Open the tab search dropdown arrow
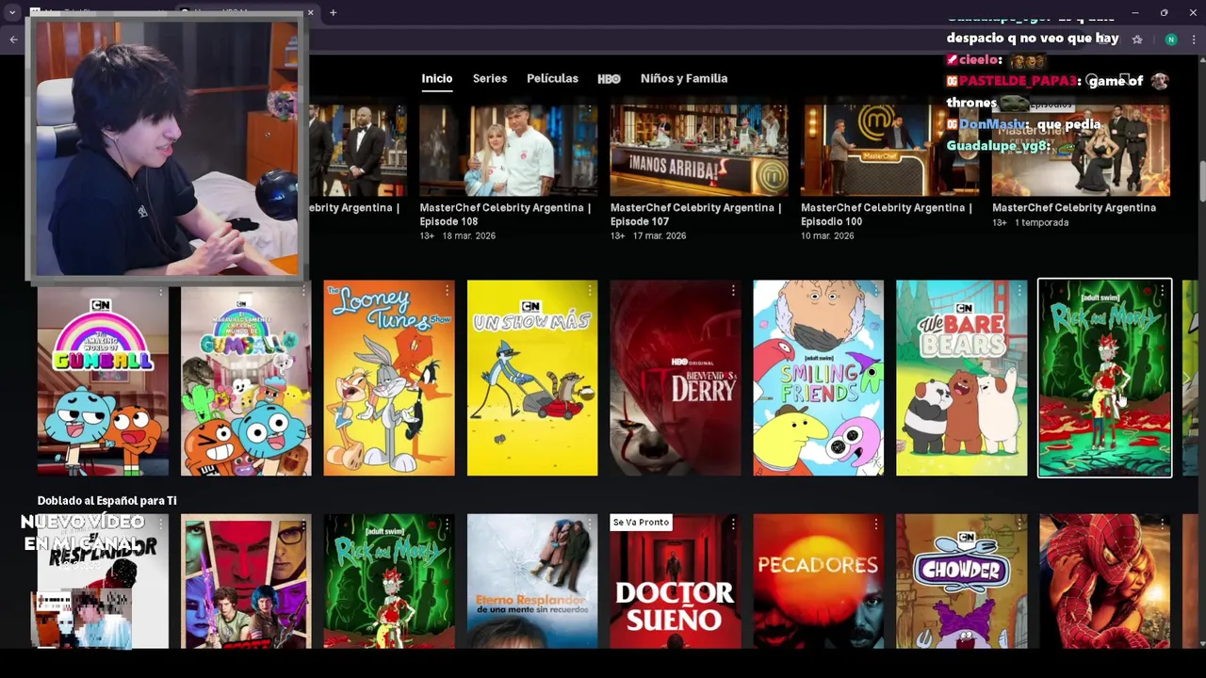Image resolution: width=1206 pixels, height=678 pixels. click(12, 12)
